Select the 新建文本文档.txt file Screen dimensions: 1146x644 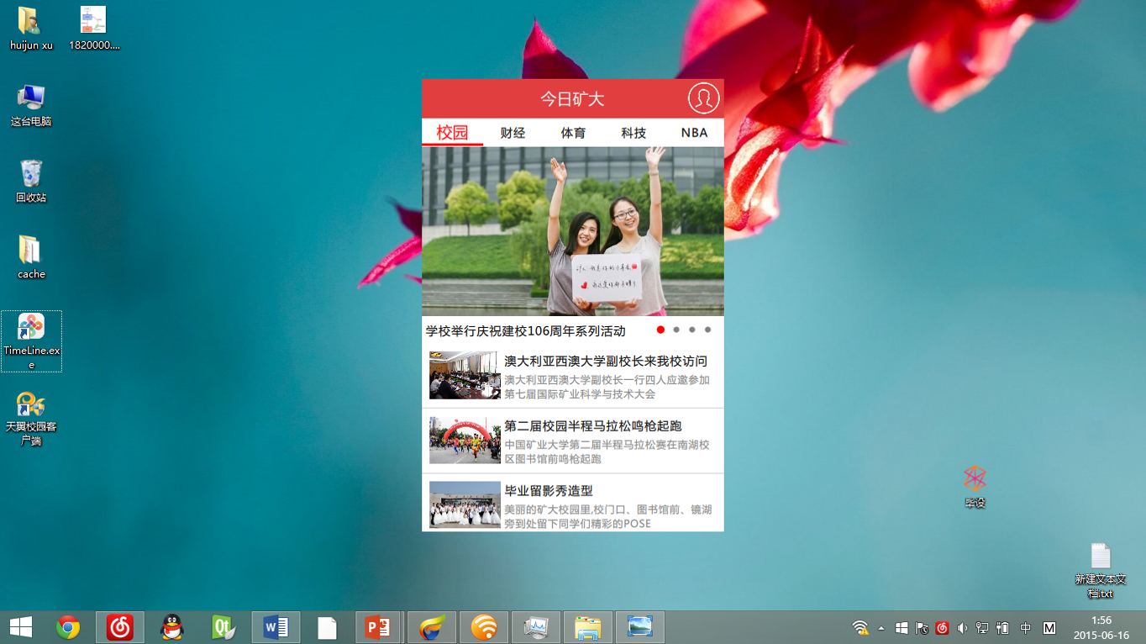[x=1101, y=571]
